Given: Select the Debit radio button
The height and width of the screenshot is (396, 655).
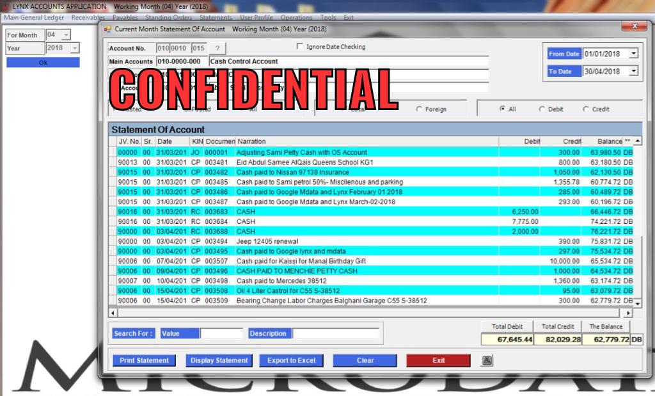Looking at the screenshot, I should click(x=542, y=109).
